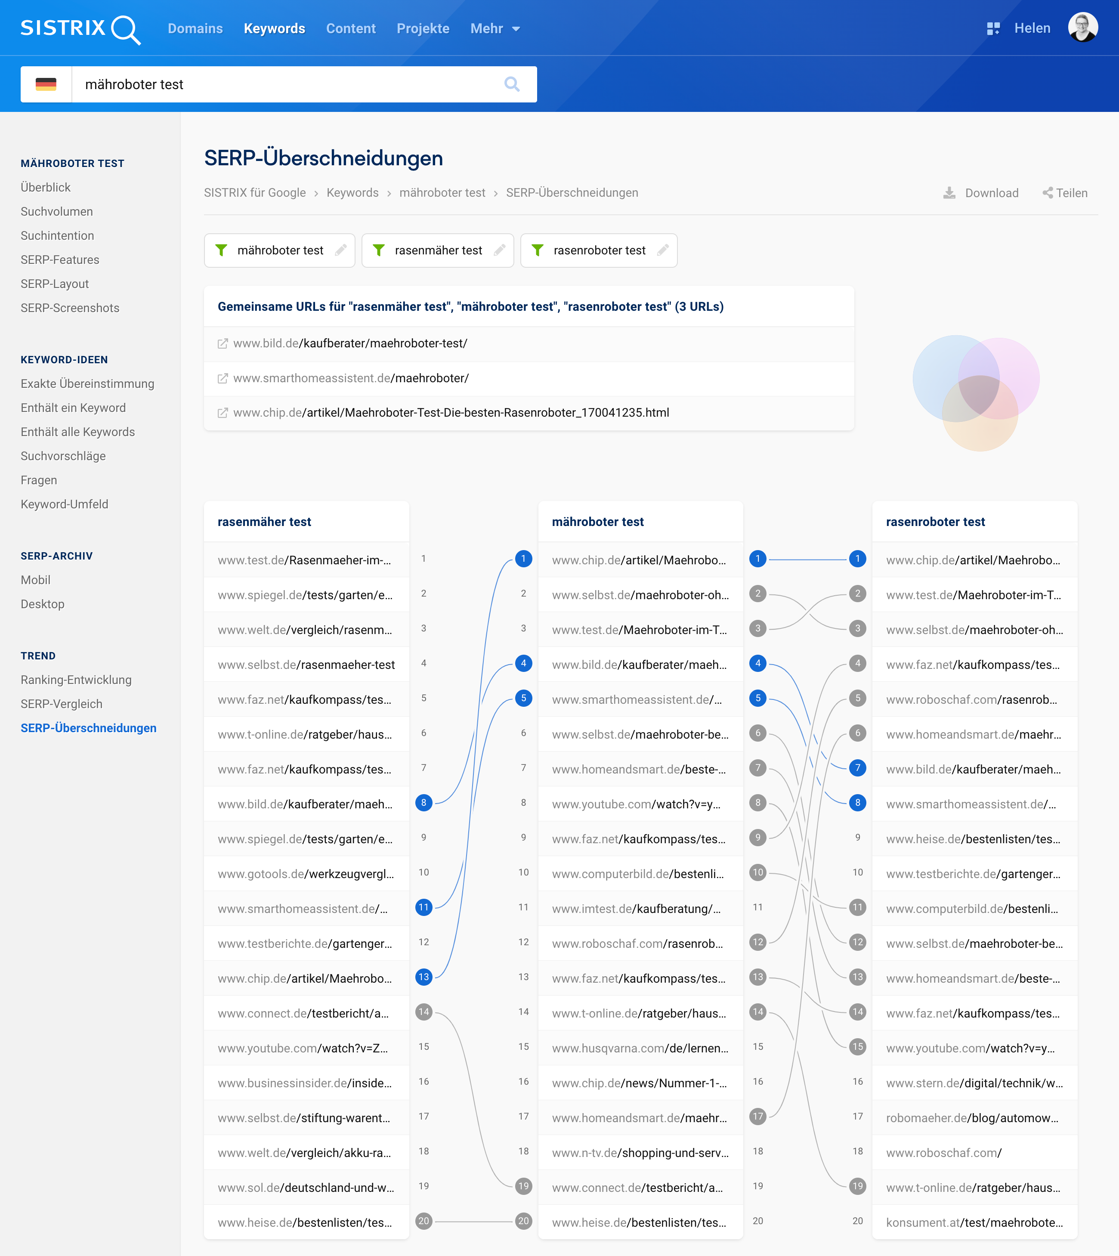
Task: Click the search magnifier icon in the keyword field
Action: (512, 84)
